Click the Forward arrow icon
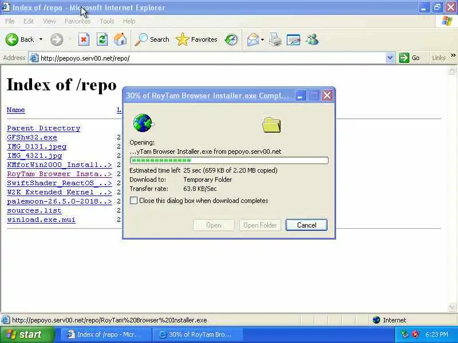Viewport: 458px width, 343px height. (56, 39)
